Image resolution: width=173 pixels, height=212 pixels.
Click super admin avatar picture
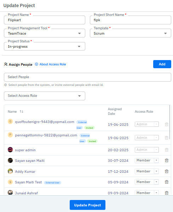coord(10,150)
